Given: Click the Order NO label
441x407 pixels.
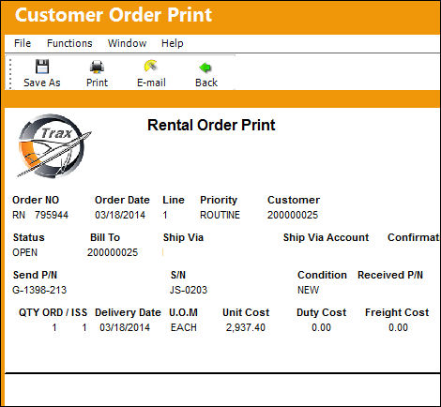Looking at the screenshot, I should pyautogui.click(x=36, y=200).
